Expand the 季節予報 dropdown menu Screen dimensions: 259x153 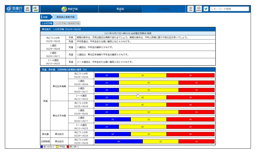(x=70, y=9)
